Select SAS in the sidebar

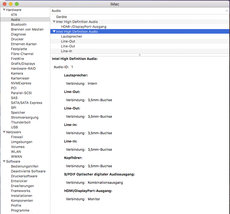click(14, 98)
